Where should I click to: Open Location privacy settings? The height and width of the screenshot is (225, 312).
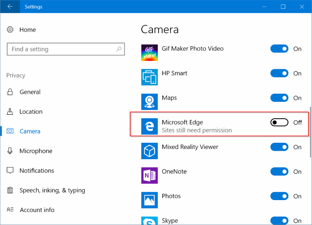click(x=31, y=112)
